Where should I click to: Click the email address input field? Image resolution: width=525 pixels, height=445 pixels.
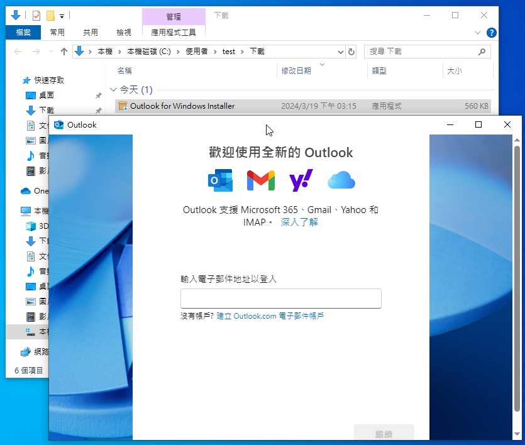click(x=280, y=299)
